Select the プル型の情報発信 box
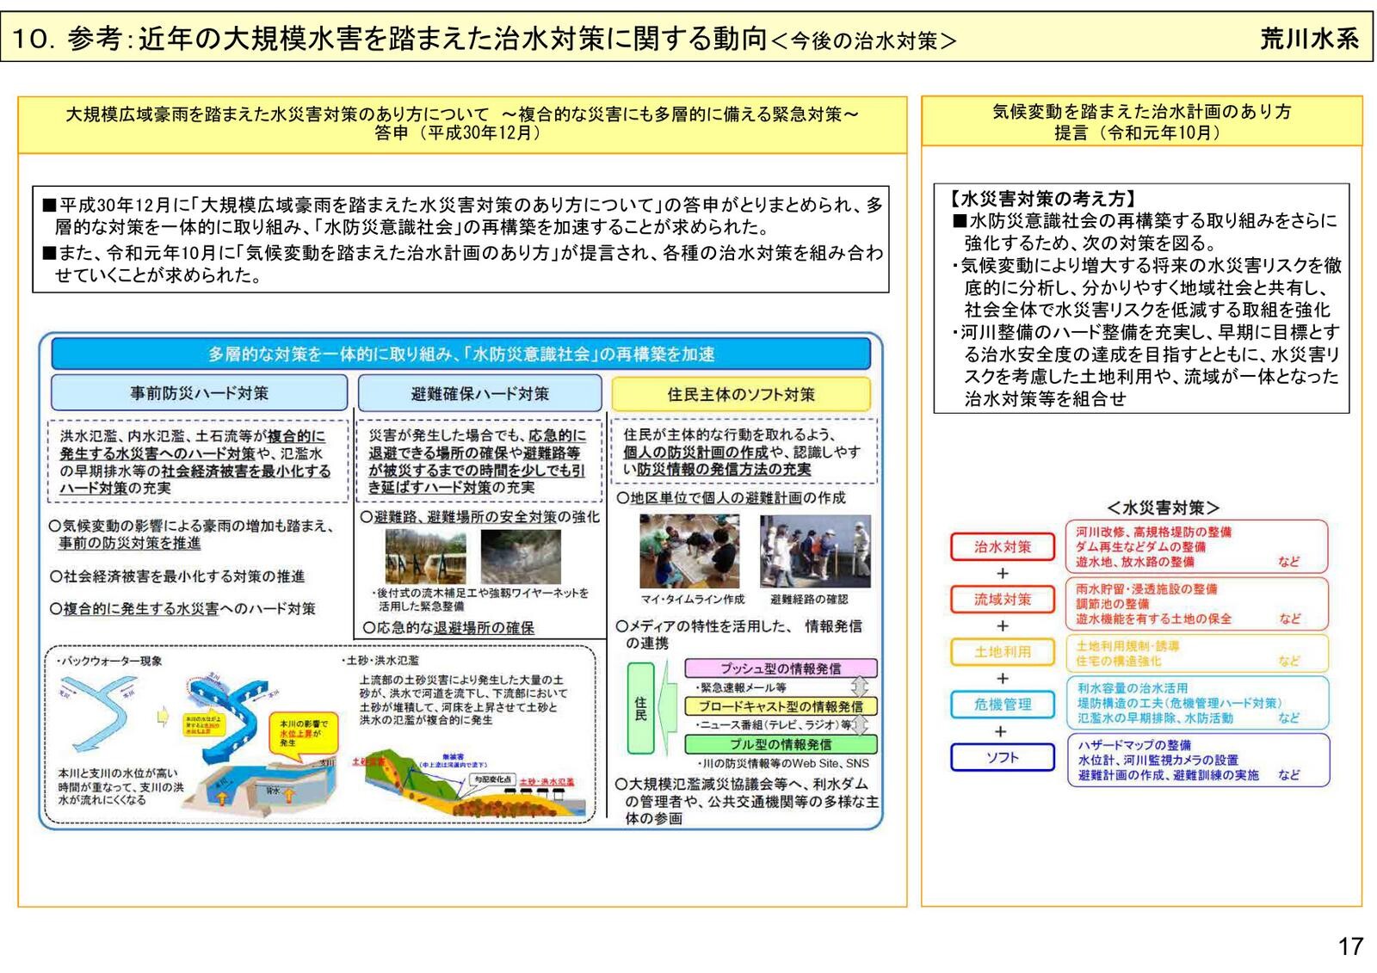This screenshot has width=1377, height=973. [x=781, y=743]
